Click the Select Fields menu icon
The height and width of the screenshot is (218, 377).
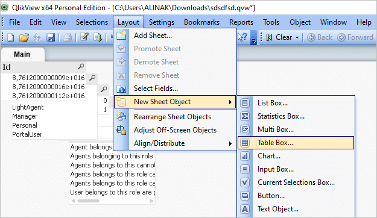click(x=121, y=89)
